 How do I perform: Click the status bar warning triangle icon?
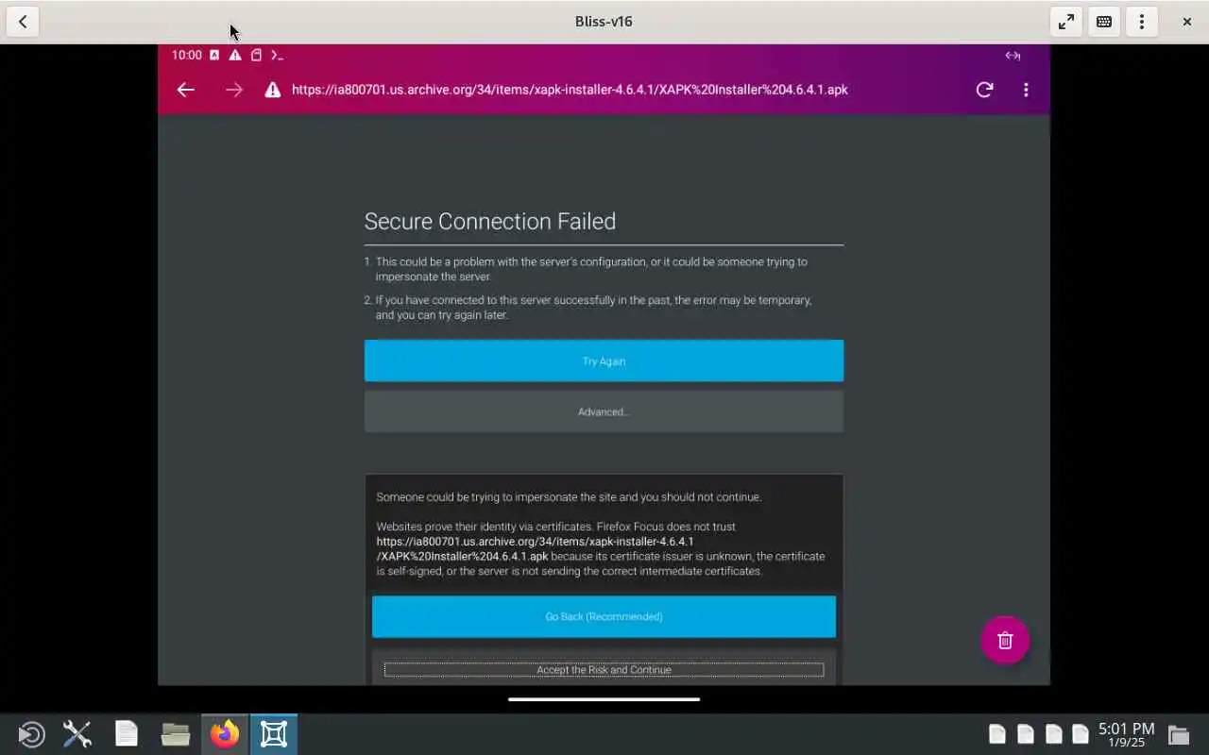[235, 56]
